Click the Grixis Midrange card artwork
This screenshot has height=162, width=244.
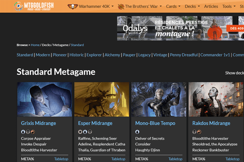click(45, 99)
